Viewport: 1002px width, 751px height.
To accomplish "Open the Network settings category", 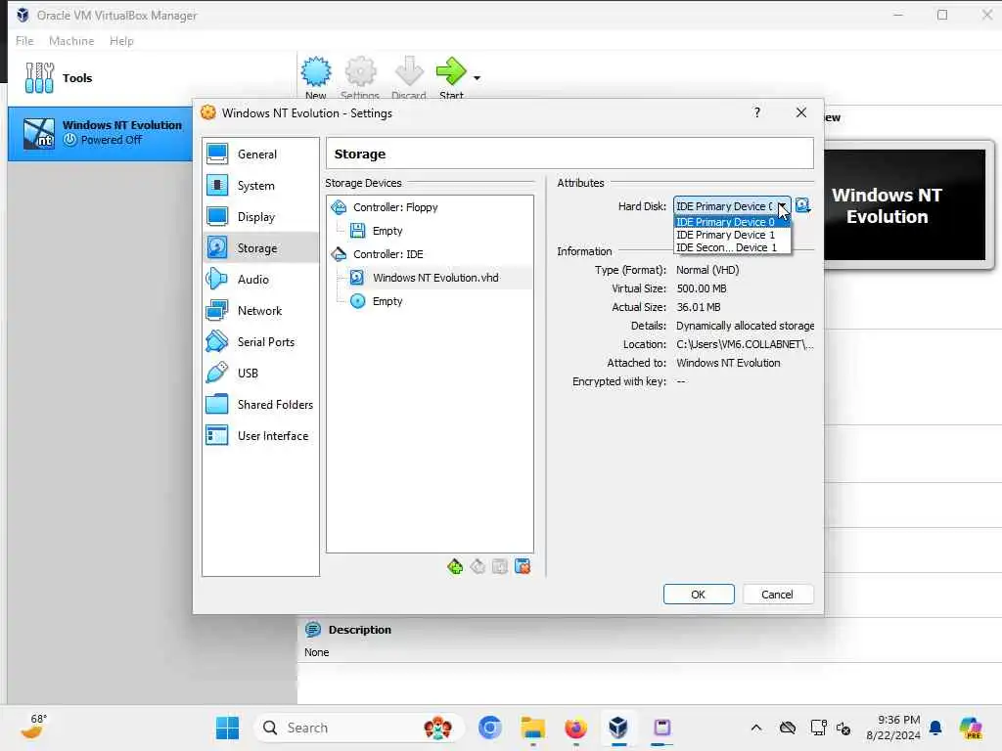I will [x=260, y=310].
